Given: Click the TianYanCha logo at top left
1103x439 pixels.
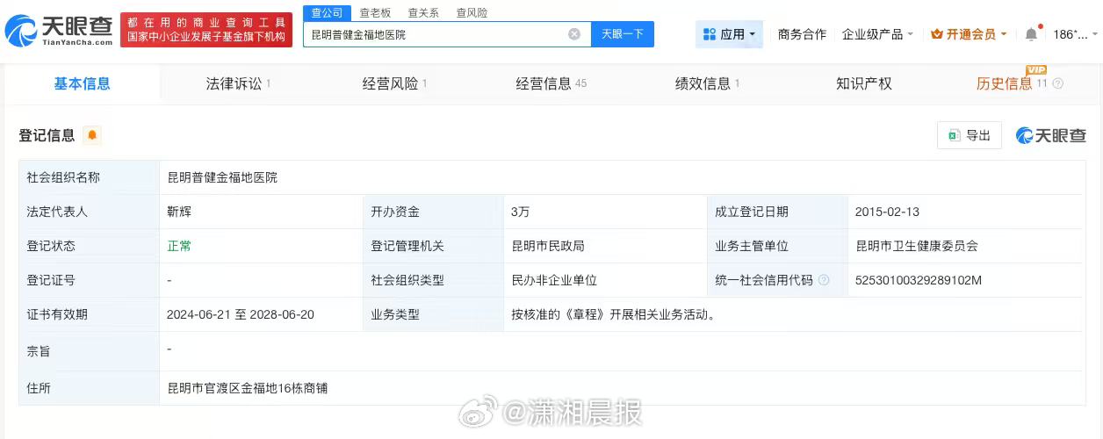Looking at the screenshot, I should tap(59, 31).
